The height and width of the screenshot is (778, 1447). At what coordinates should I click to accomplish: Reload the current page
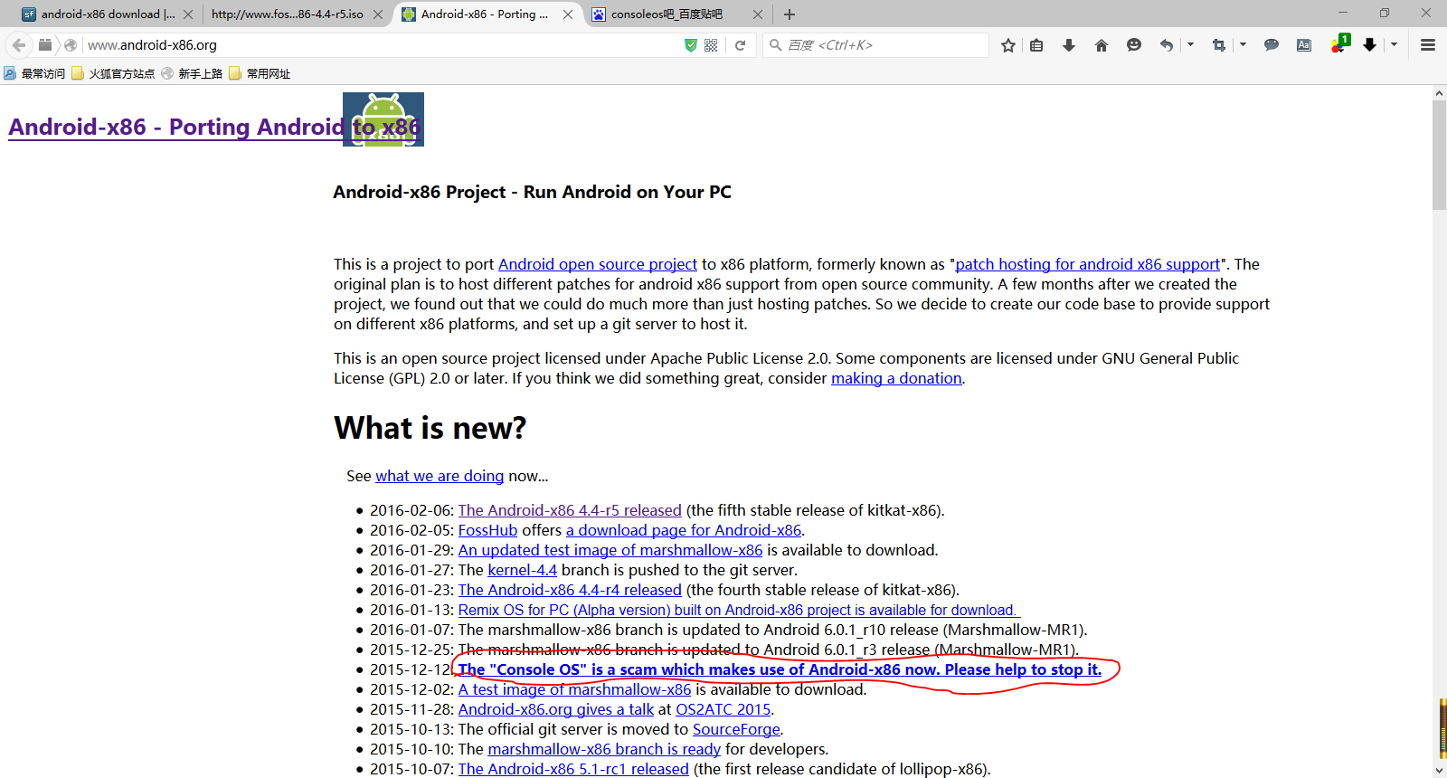[x=740, y=45]
